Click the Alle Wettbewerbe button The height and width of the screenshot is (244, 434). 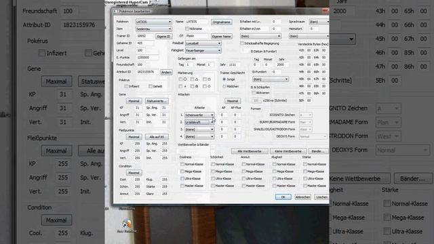coord(250,151)
